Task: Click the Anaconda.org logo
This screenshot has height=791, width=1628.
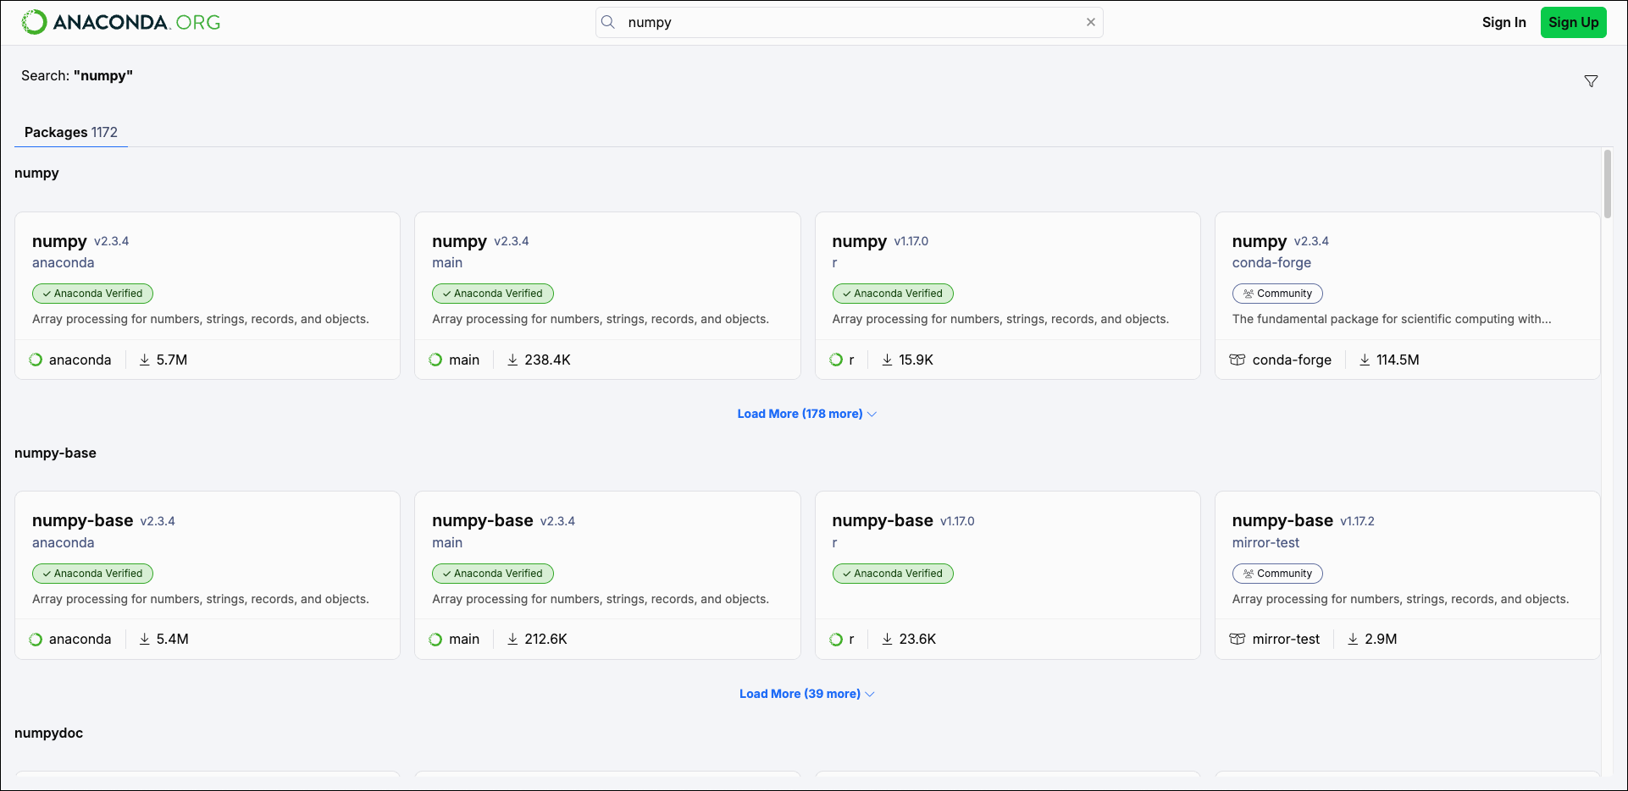Action: (119, 22)
